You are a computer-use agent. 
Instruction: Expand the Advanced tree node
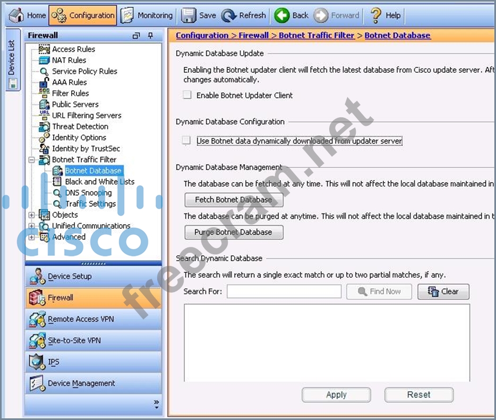(x=32, y=237)
